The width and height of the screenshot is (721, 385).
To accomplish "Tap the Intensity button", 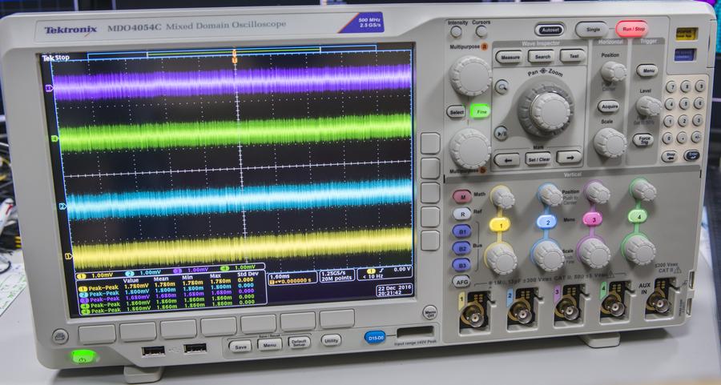I will click(x=456, y=32).
